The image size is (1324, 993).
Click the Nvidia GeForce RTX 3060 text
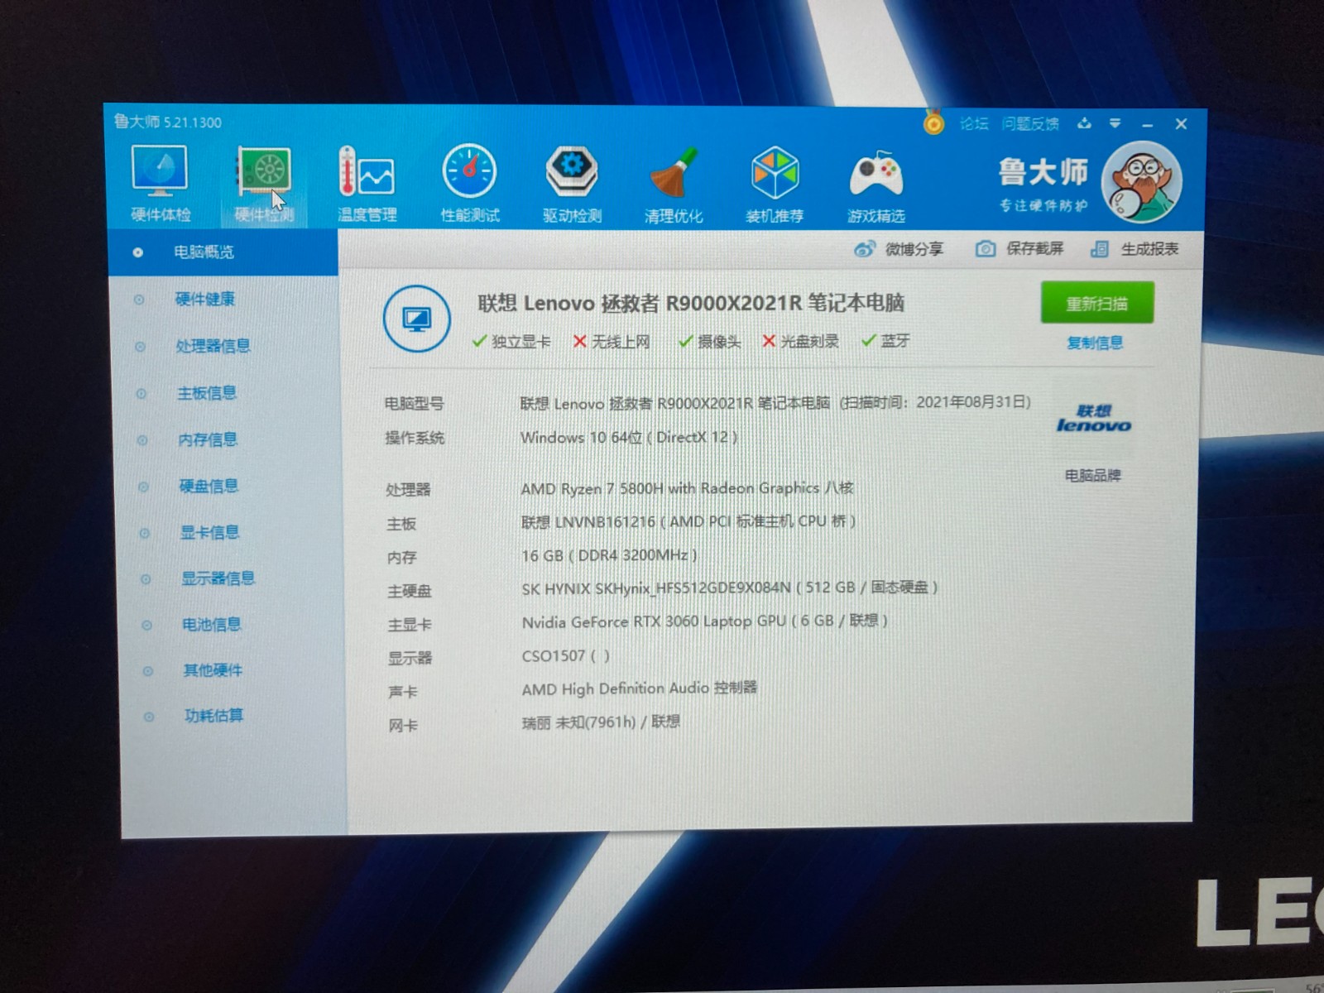pos(704,621)
